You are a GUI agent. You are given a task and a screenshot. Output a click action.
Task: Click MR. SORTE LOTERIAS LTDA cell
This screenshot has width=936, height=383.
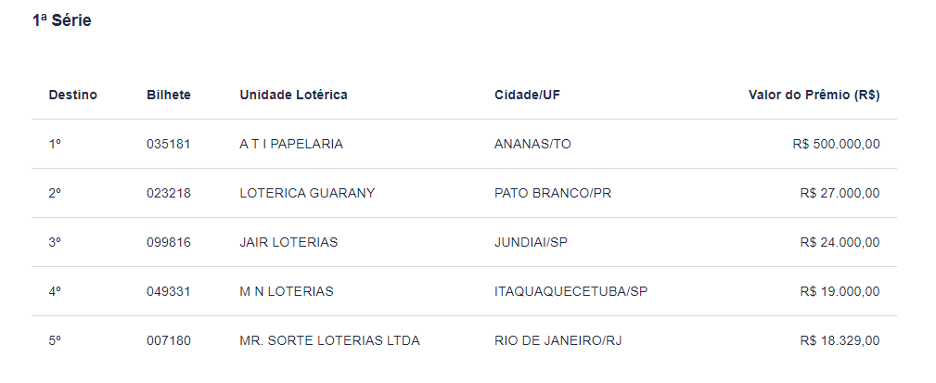(x=330, y=340)
